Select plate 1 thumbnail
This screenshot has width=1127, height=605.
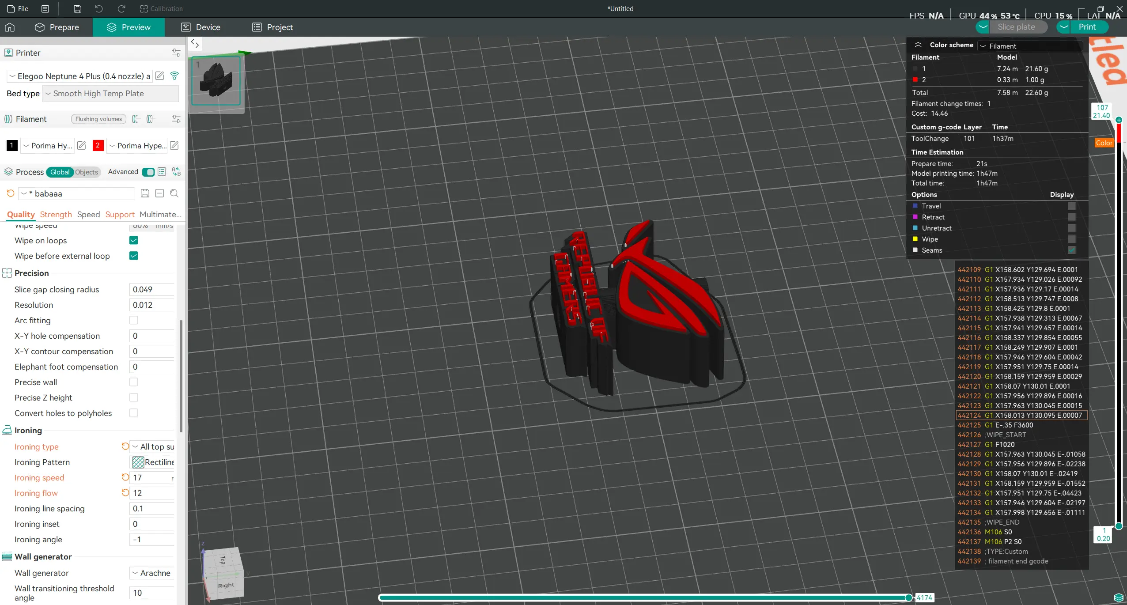216,80
